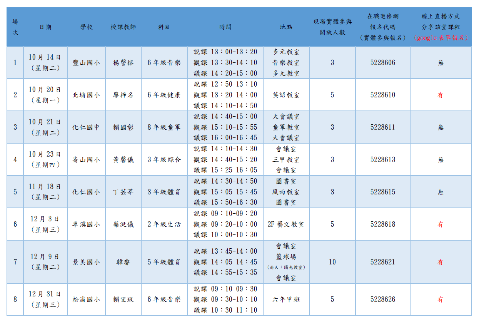Click teacher name 丁芸莘
This screenshot has height=323, width=479.
tap(123, 192)
